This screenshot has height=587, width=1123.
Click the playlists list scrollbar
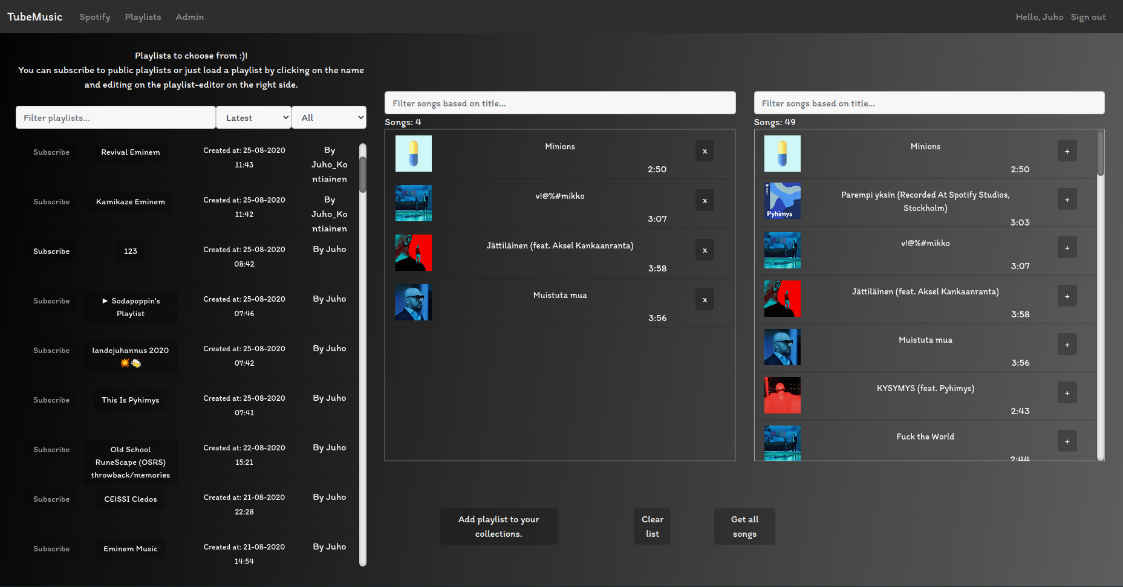(x=363, y=354)
